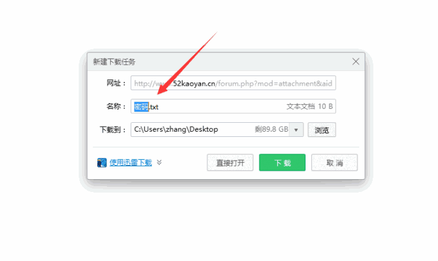Close the 新建下载任务 dialog
Viewport: 438px width, 261px height.
pos(355,61)
